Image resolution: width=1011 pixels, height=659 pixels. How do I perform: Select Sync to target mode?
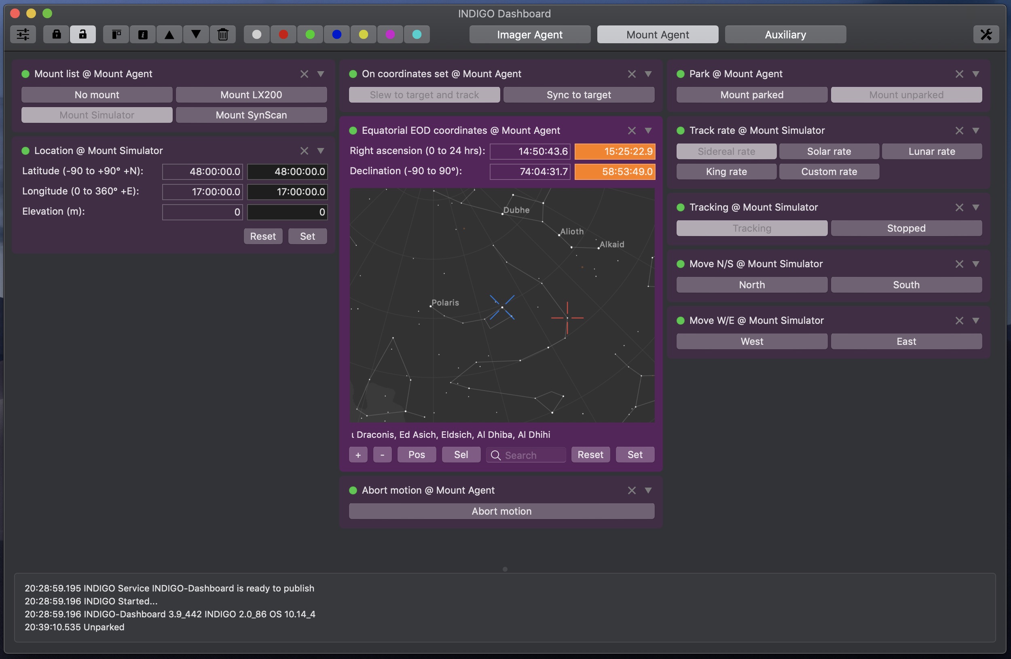click(579, 95)
